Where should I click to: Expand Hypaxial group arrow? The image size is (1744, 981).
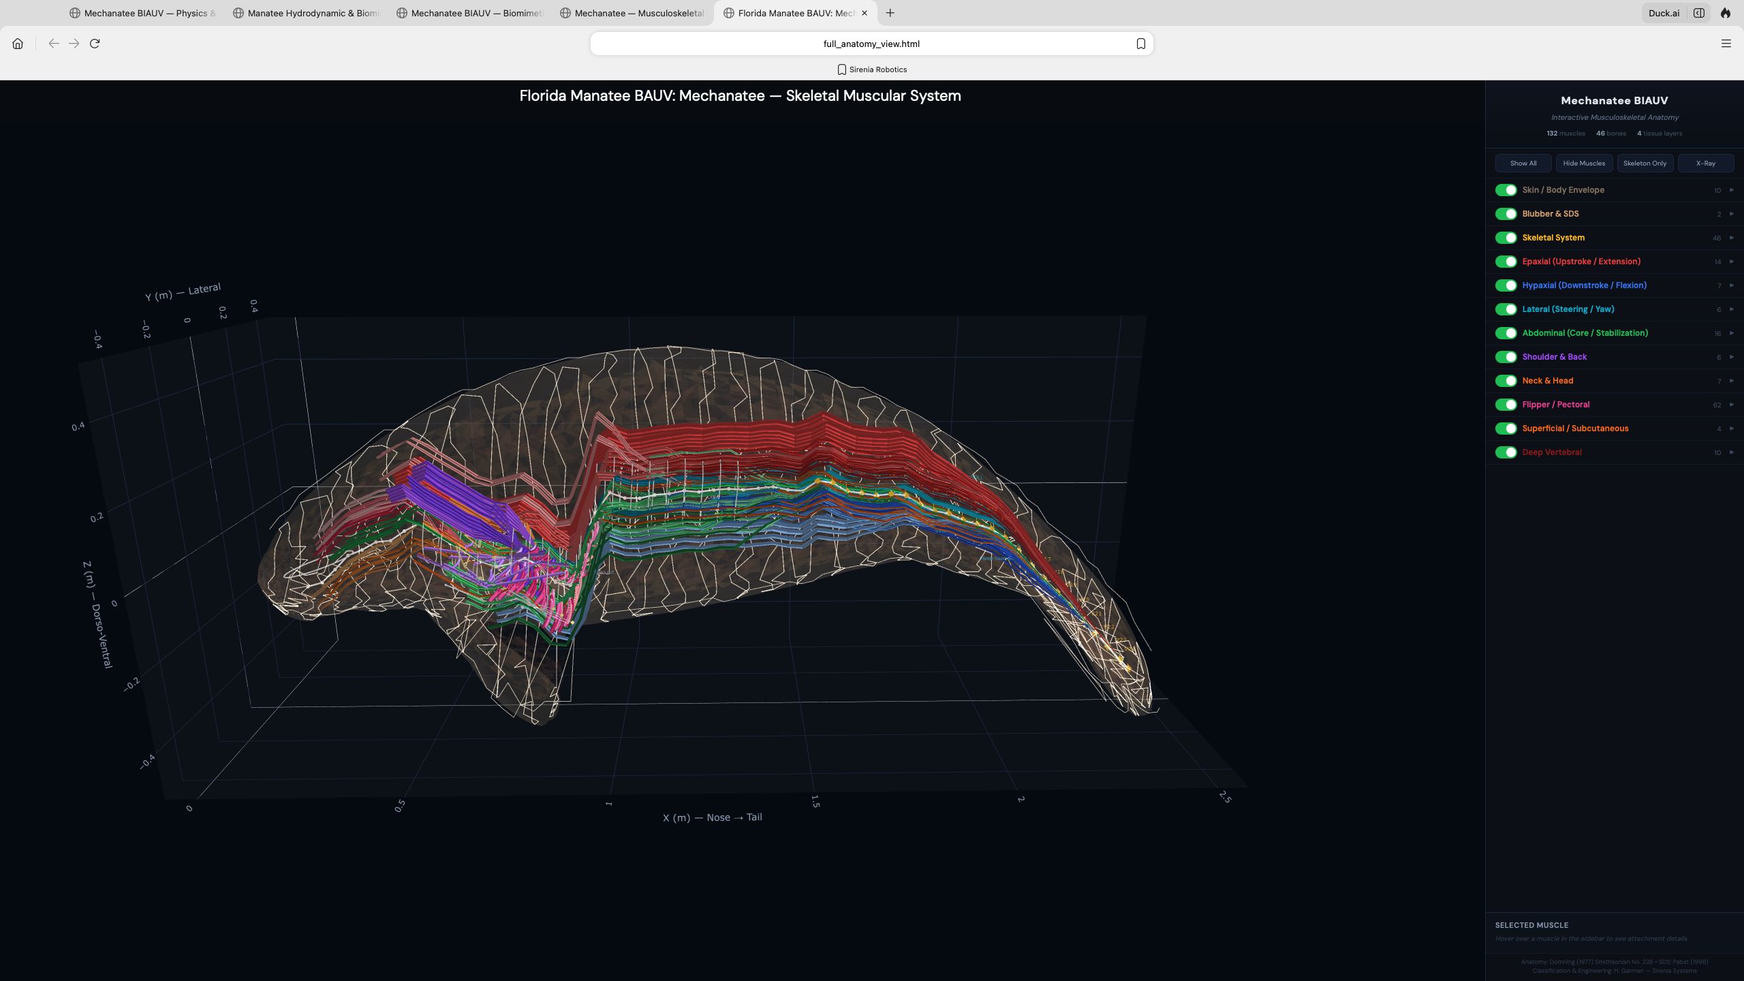1731,285
